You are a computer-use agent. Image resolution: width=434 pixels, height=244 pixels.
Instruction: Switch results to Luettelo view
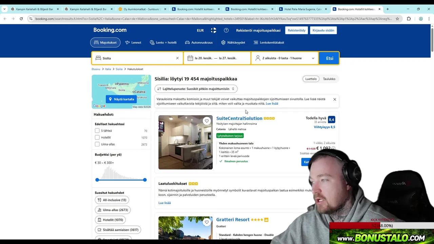tap(311, 79)
